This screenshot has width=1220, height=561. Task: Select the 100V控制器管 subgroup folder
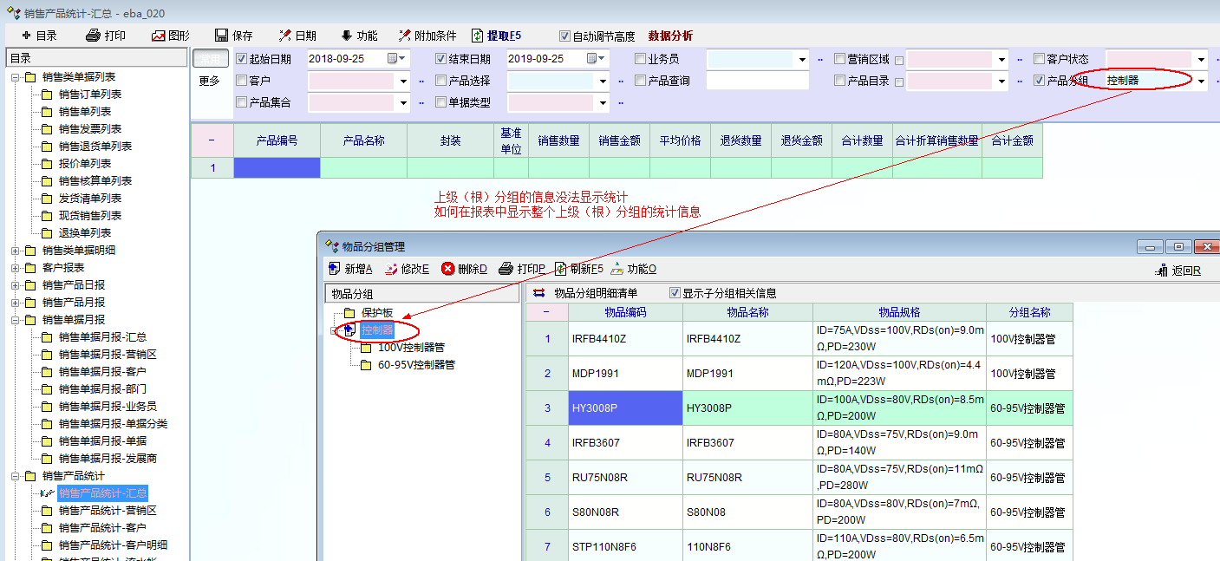coord(410,347)
